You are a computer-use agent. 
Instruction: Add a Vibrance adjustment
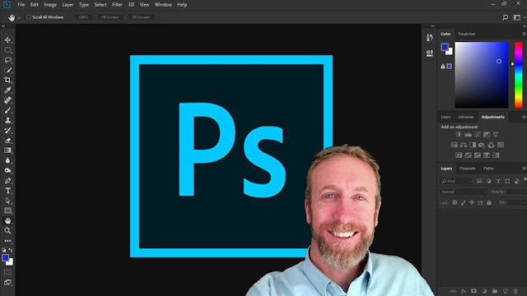(x=496, y=135)
